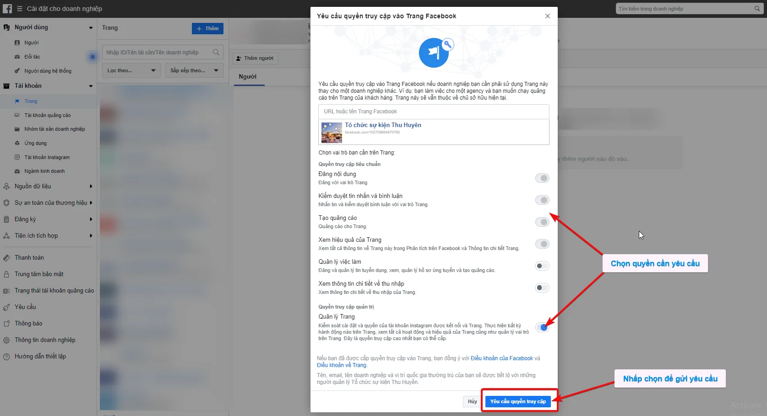The width and height of the screenshot is (767, 416).
Task: Toggle the Đăng nội dung permission switch
Action: coord(542,178)
